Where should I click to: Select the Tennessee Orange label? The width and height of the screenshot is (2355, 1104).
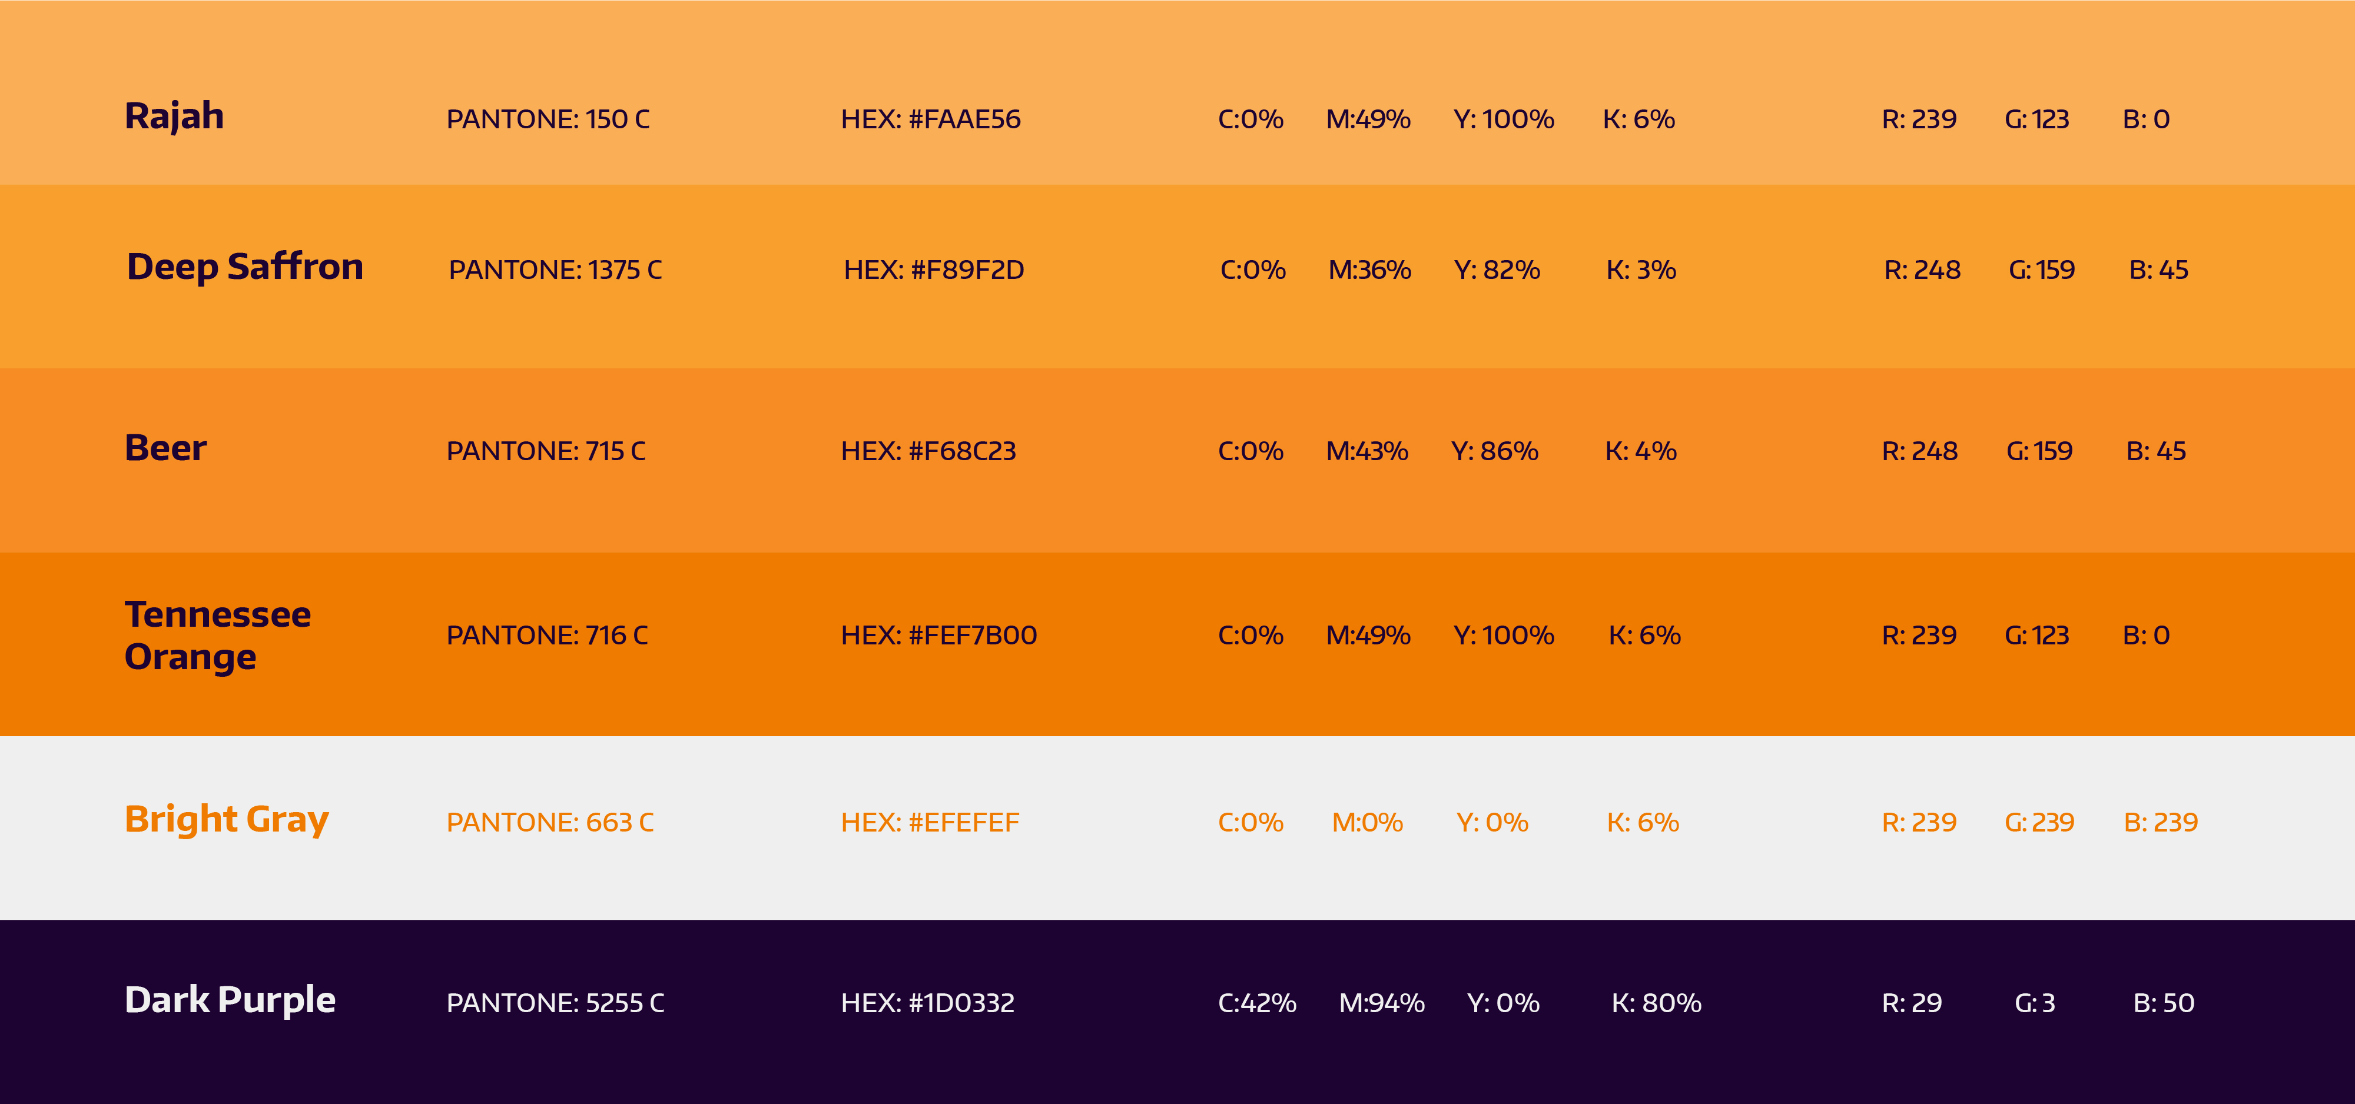218,635
